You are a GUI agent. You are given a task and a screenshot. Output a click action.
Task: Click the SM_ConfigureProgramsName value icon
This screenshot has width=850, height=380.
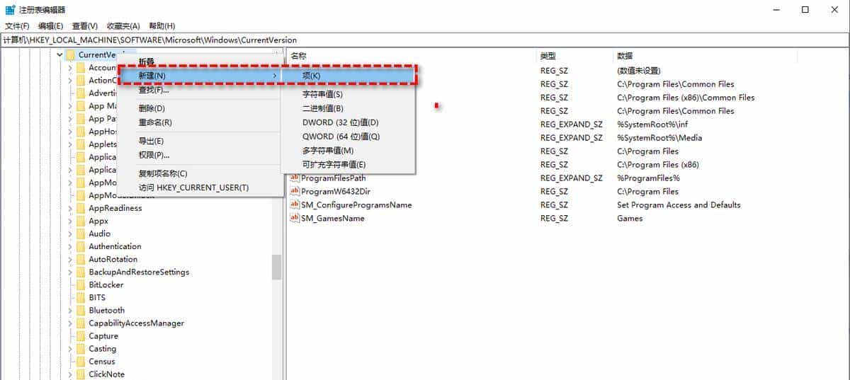coord(295,205)
